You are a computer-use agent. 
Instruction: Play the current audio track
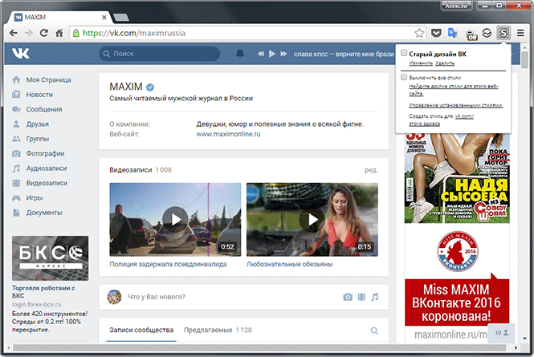click(x=271, y=54)
